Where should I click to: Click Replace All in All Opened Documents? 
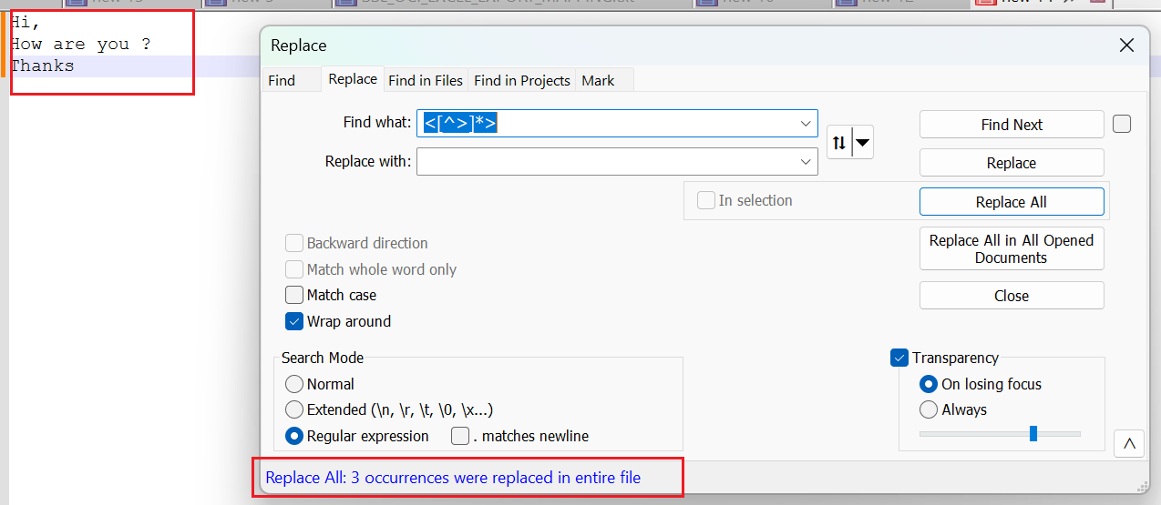point(1012,248)
